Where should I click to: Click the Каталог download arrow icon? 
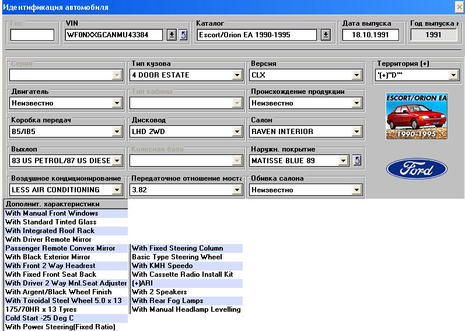326,35
